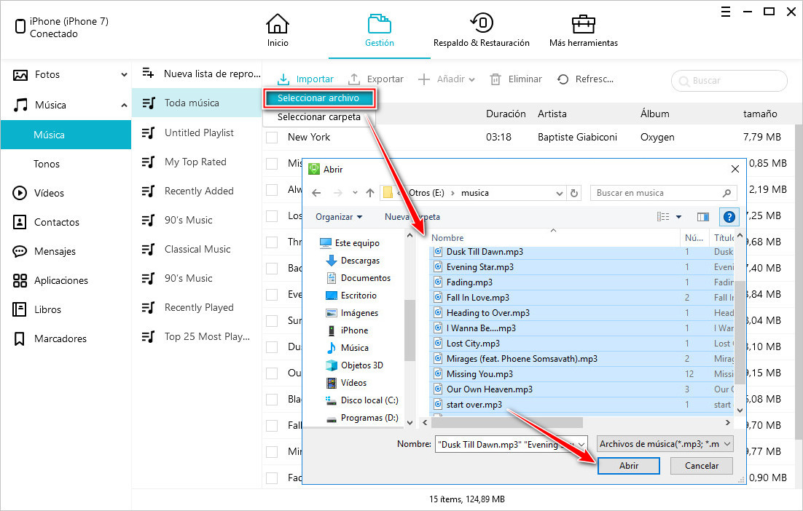Viewport: 803px width, 511px height.
Task: Open file type filter dropdown
Action: click(665, 444)
